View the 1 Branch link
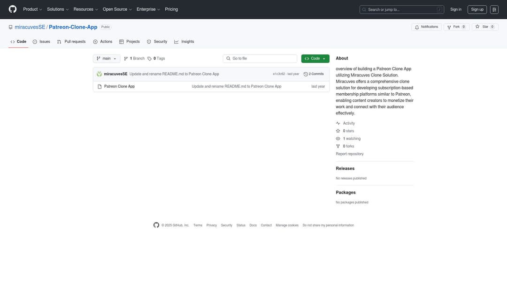The height and width of the screenshot is (285, 507). [x=134, y=59]
